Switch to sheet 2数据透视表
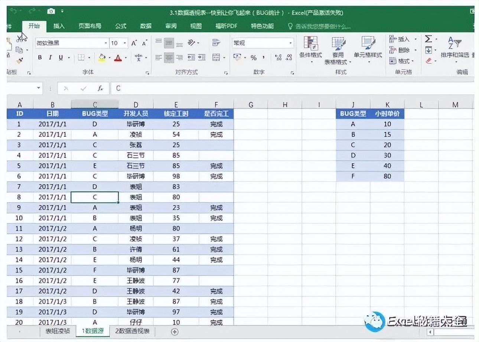Viewport: 479px width, 342px height. (x=132, y=331)
